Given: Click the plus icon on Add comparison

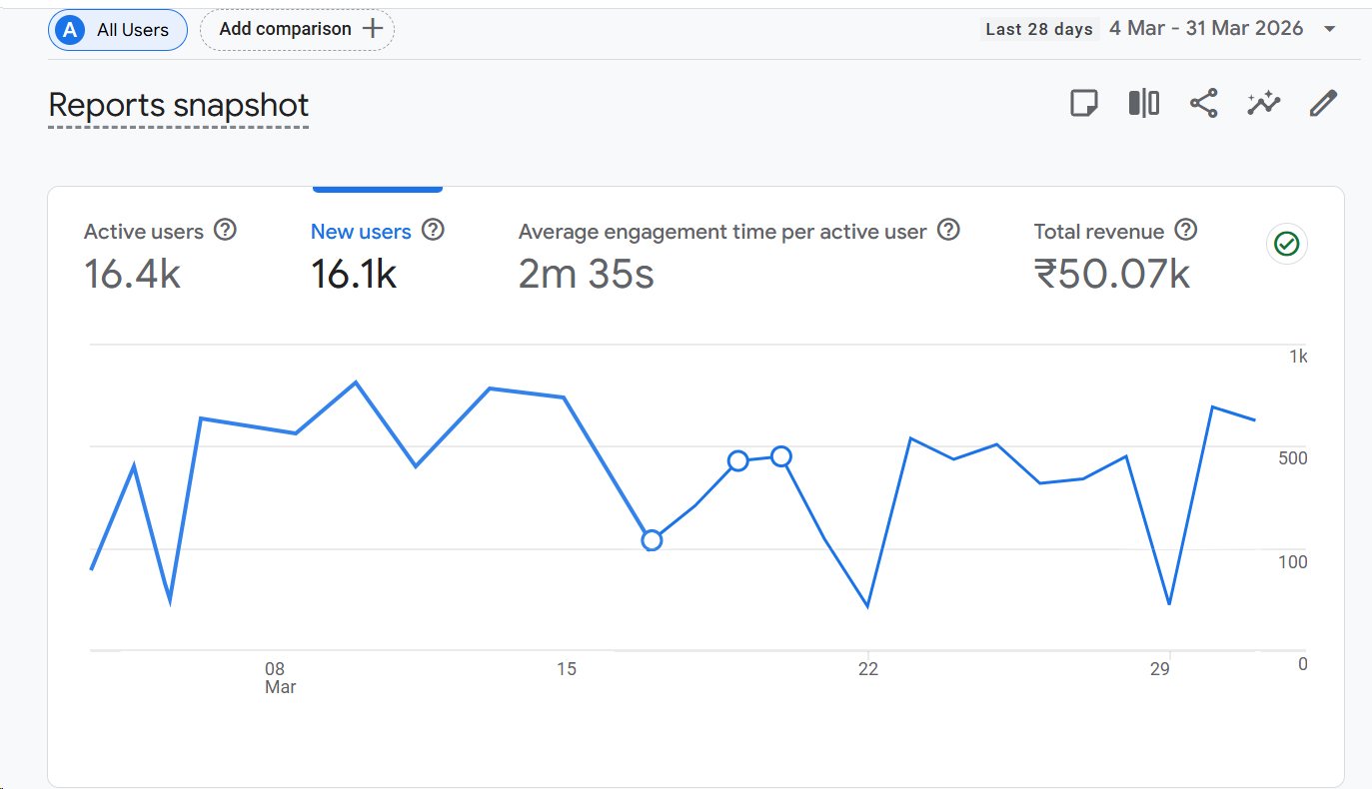Looking at the screenshot, I should coord(375,29).
